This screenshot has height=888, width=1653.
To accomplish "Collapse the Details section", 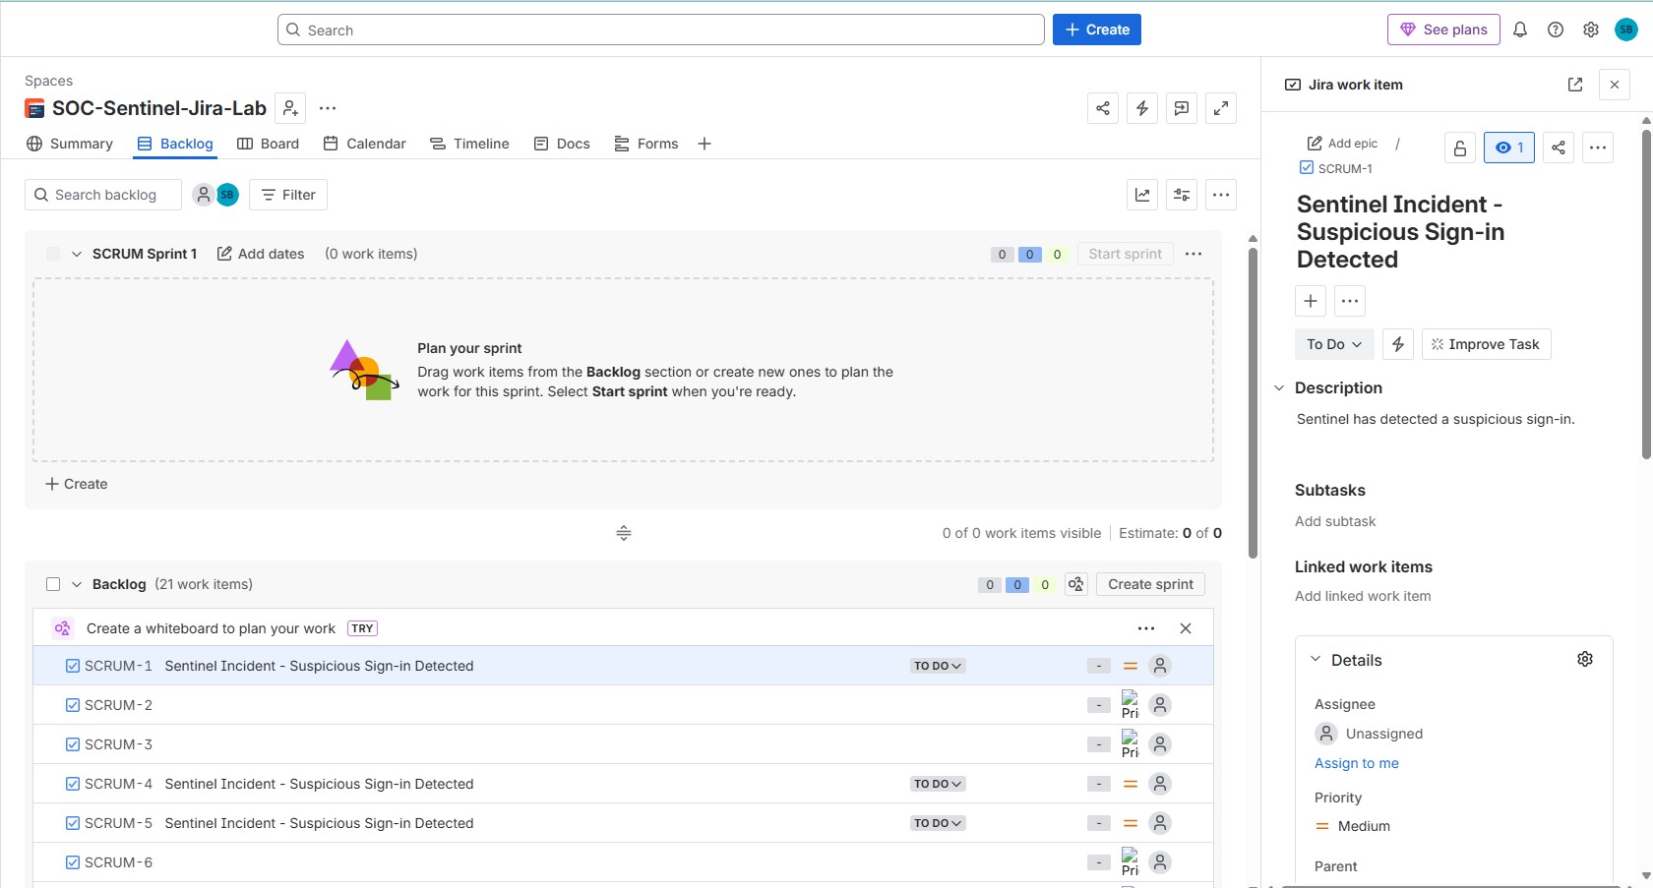I will [x=1316, y=659].
